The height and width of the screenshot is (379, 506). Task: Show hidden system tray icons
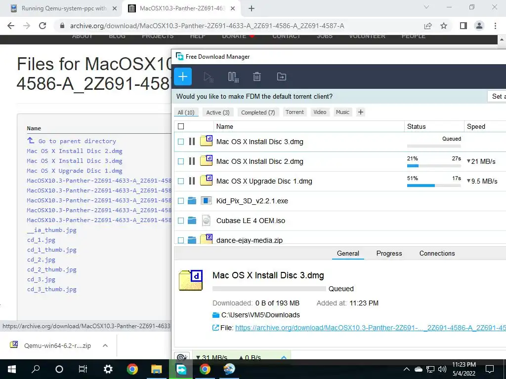pos(407,369)
